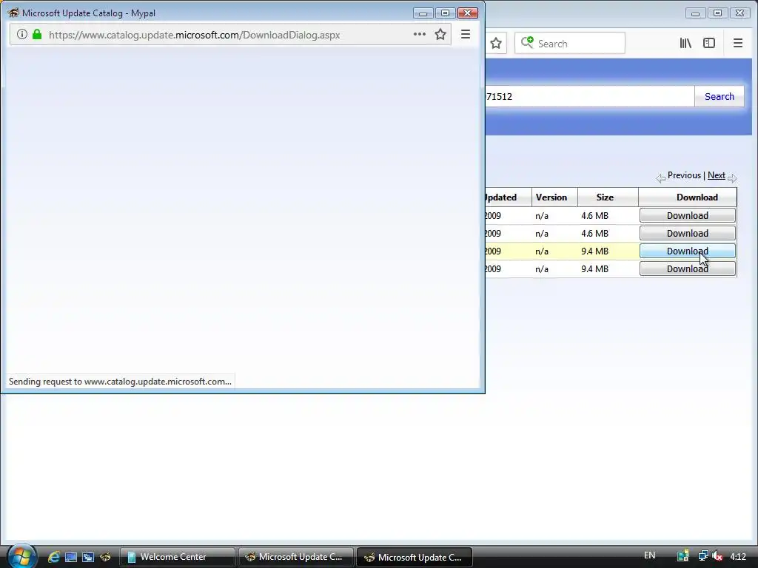Open the page actions three-dot menu
This screenshot has width=758, height=568.
[x=419, y=34]
